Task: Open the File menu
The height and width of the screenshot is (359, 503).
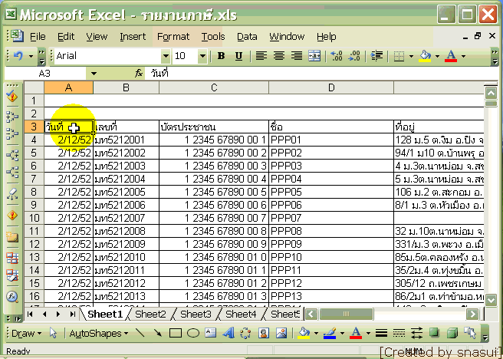Action: (38, 37)
